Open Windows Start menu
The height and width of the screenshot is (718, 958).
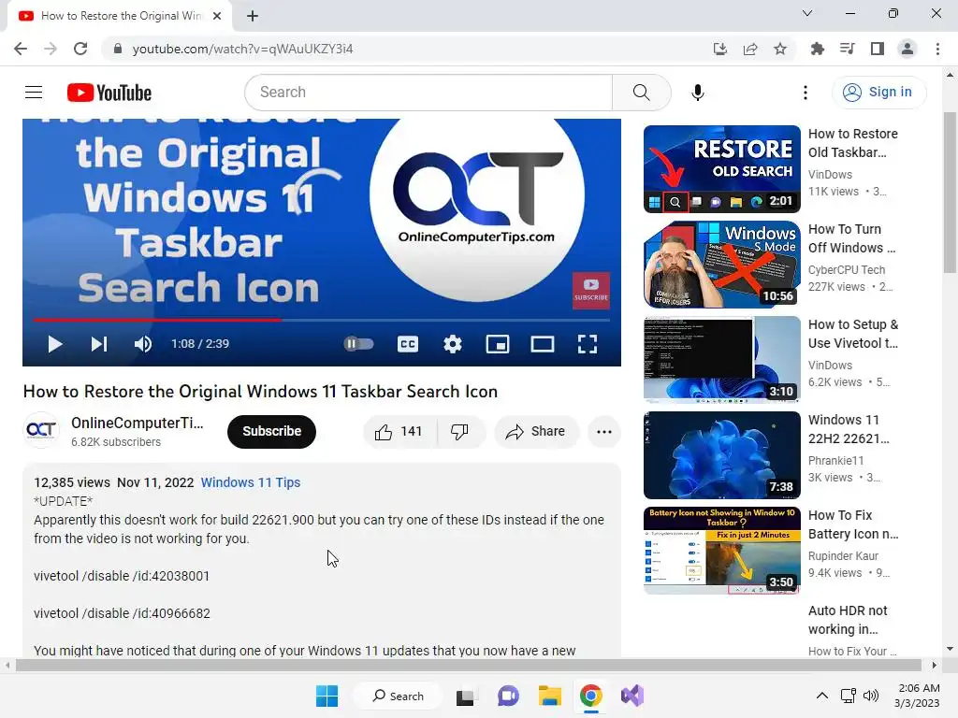coord(327,696)
